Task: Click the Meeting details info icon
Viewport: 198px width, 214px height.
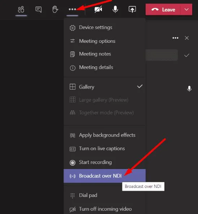Action: (73, 68)
